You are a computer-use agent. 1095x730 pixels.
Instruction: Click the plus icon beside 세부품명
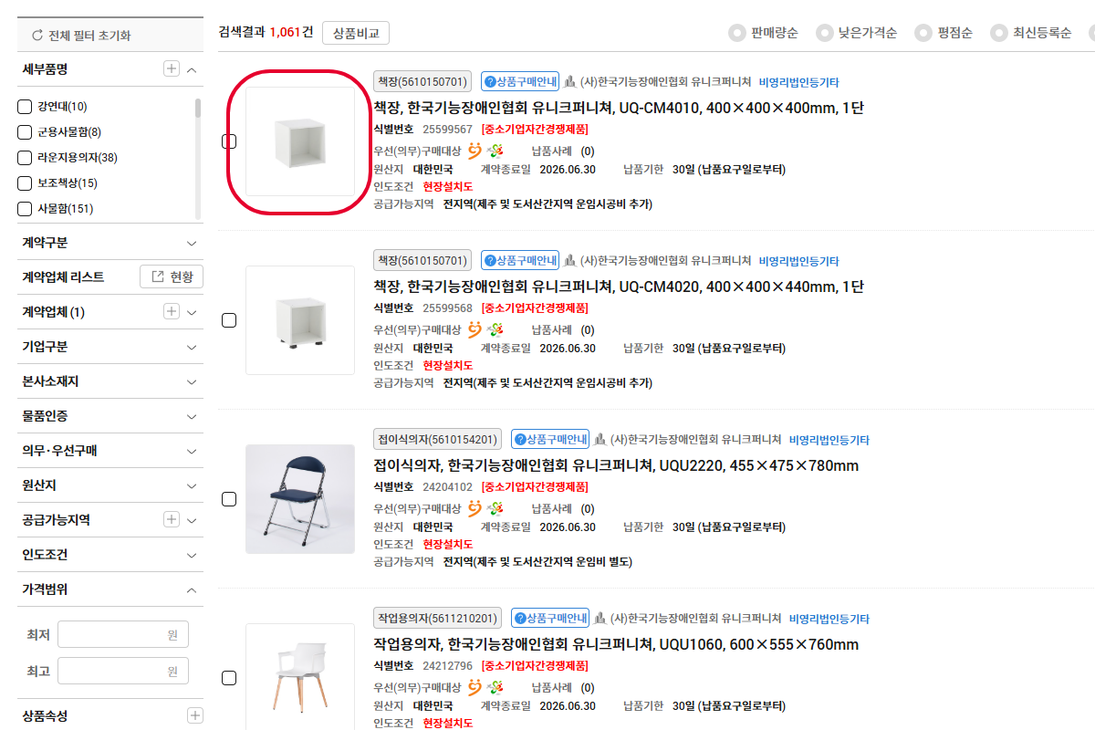point(171,69)
